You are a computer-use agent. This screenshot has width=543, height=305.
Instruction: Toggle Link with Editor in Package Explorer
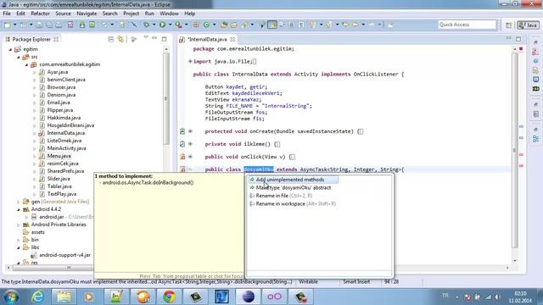click(120, 40)
